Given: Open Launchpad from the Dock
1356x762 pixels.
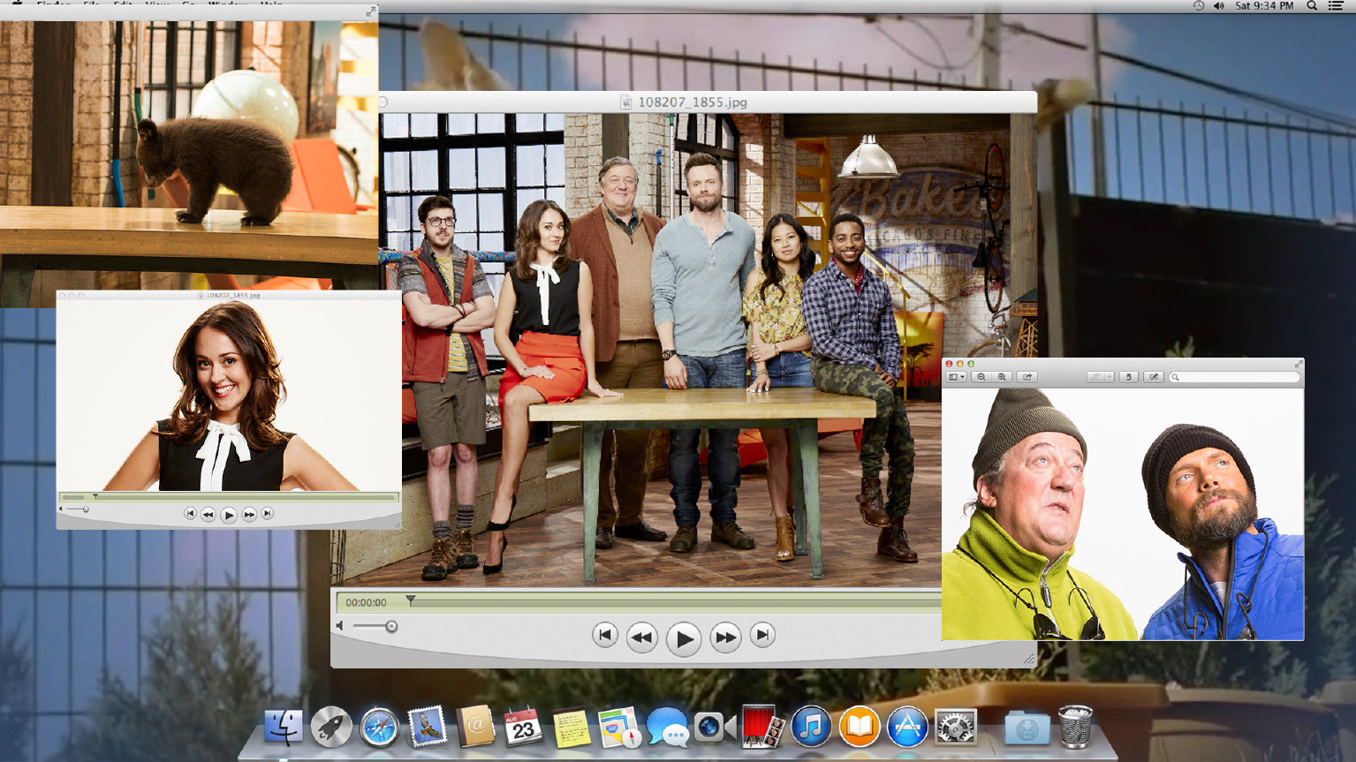Looking at the screenshot, I should 331,728.
